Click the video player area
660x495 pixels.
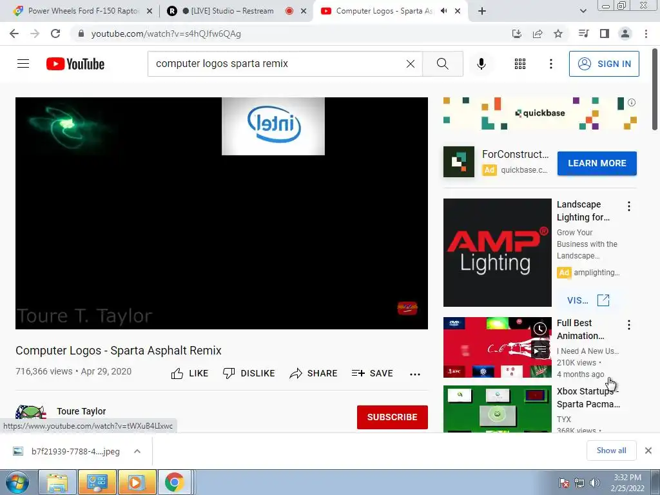pyautogui.click(x=222, y=213)
